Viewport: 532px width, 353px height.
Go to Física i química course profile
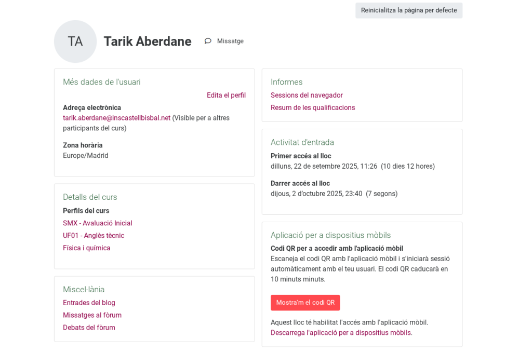(87, 248)
